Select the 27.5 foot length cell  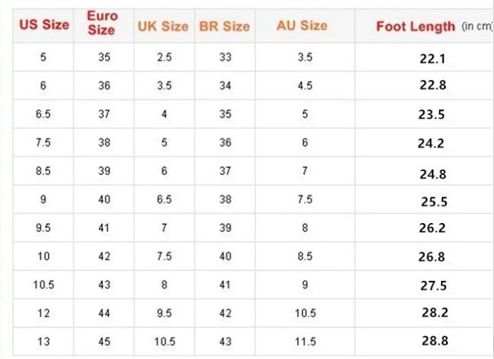[433, 286]
